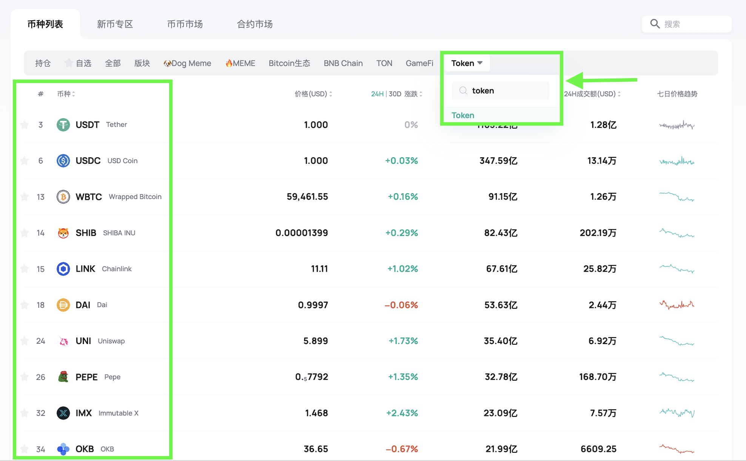This screenshot has width=746, height=461.
Task: Click the IMX Immutable X logo
Action: (x=63, y=413)
